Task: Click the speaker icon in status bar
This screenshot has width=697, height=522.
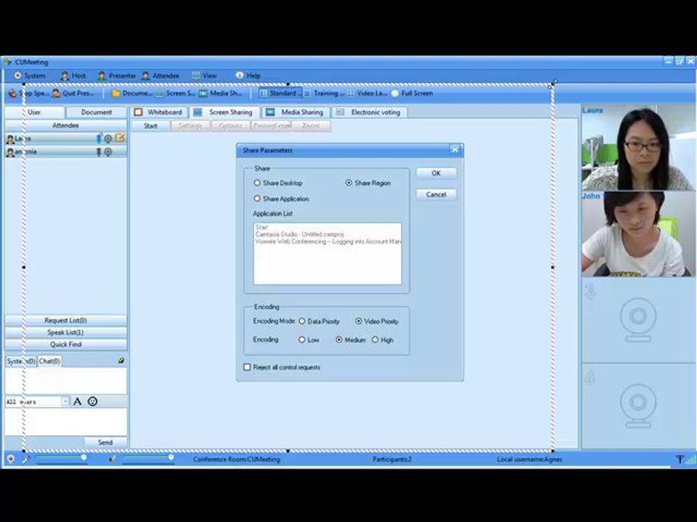Action: coord(112,459)
